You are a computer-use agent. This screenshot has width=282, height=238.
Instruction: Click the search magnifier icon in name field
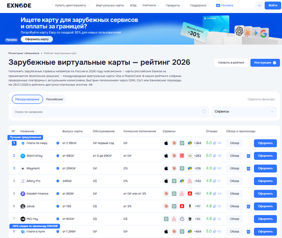pos(204,111)
